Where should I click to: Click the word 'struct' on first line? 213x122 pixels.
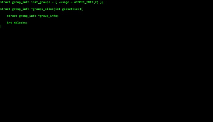5,2
